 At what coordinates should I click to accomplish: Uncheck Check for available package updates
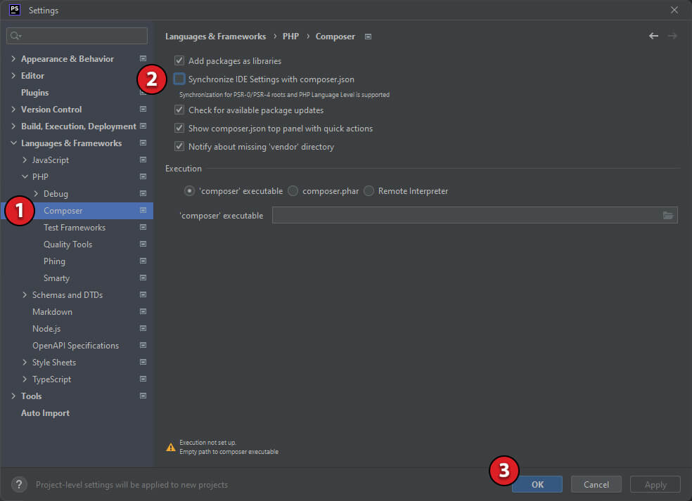[x=179, y=110]
